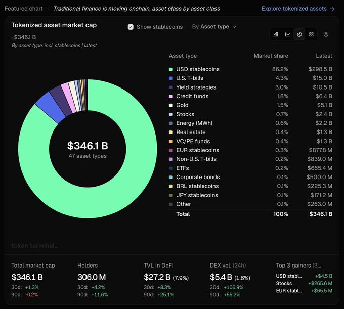Click the JPY stablecoins legend swatch
Image resolution: width=344 pixels, height=309 pixels.
click(170, 195)
